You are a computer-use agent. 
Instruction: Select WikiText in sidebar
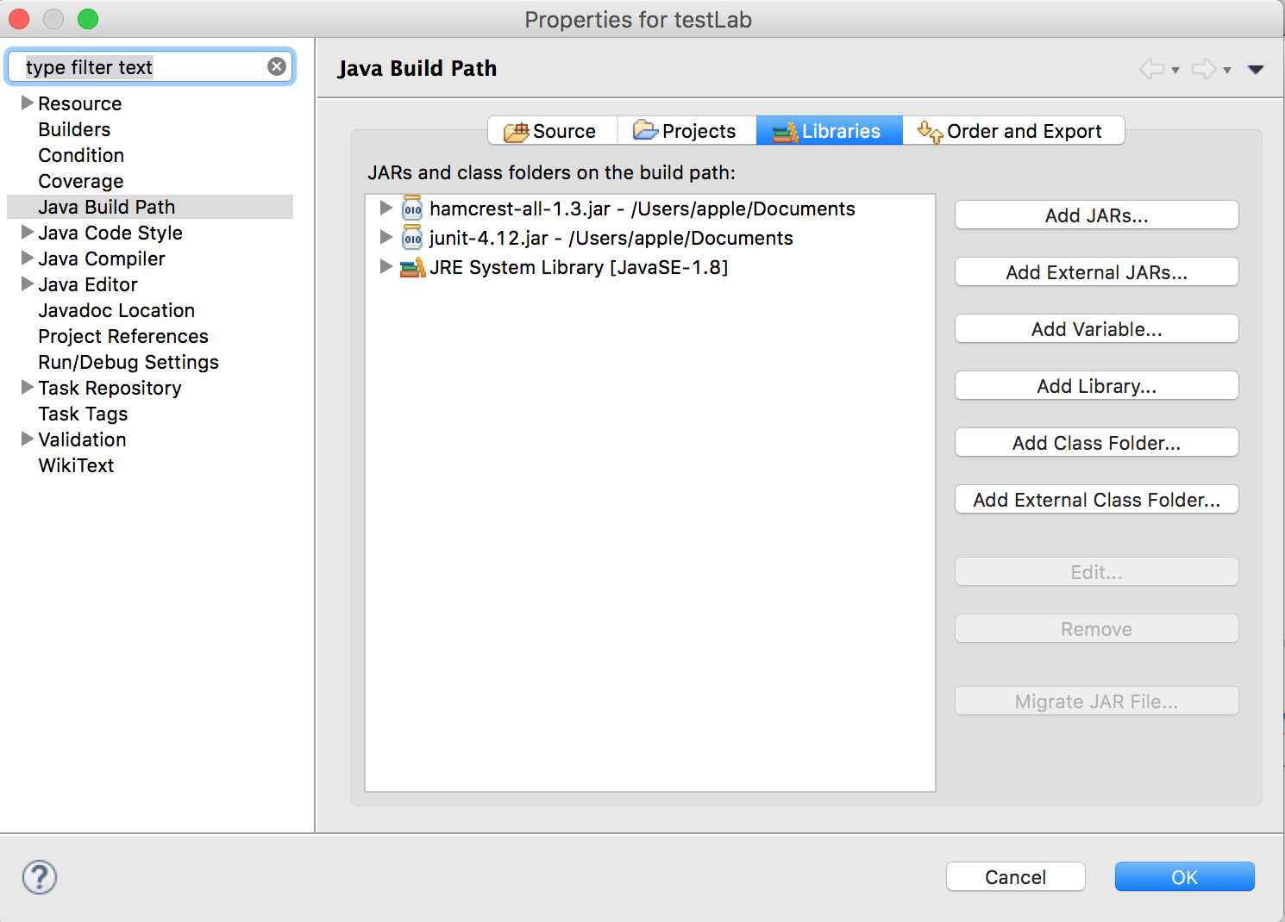click(76, 465)
